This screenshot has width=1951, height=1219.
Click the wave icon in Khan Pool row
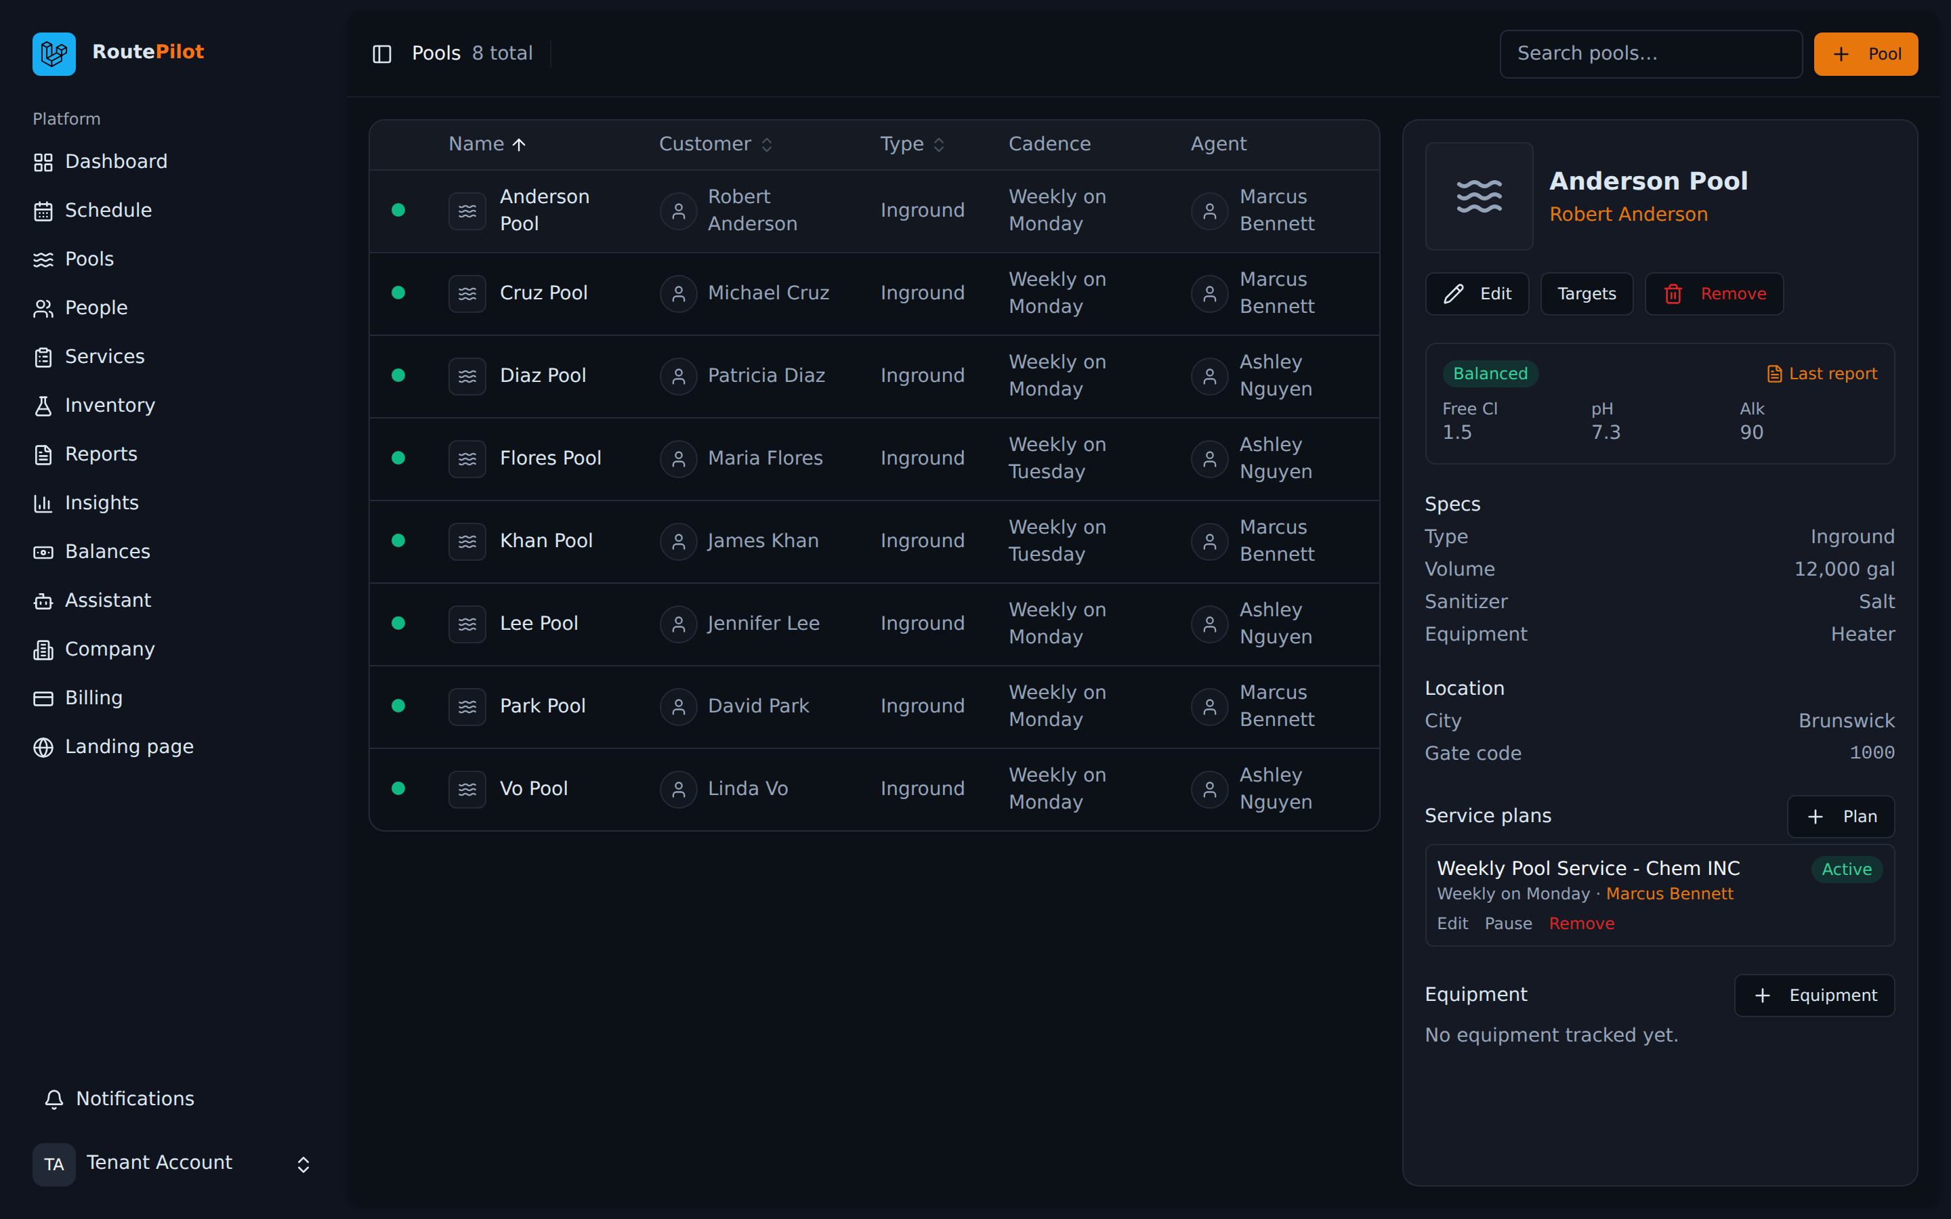[467, 541]
